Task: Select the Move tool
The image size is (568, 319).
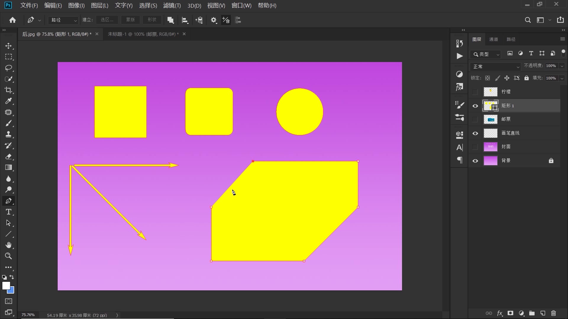Action: tap(8, 46)
